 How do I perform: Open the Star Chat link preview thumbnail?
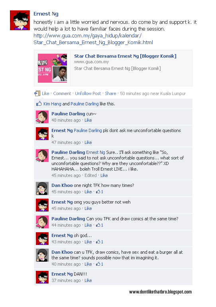click(52, 68)
